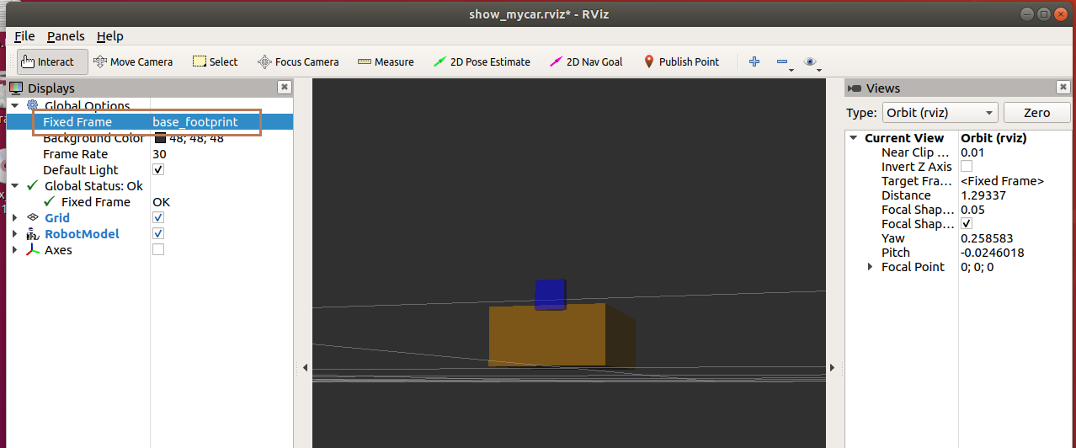This screenshot has width=1076, height=448.
Task: Activate the 2D Nav Goal tool
Action: click(585, 61)
